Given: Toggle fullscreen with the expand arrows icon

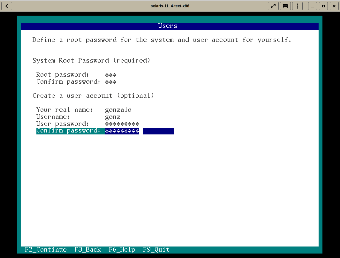Looking at the screenshot, I should pos(273,6).
